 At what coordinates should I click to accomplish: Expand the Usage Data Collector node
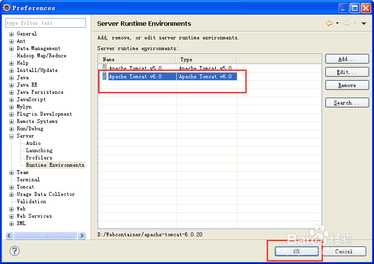[x=12, y=194]
